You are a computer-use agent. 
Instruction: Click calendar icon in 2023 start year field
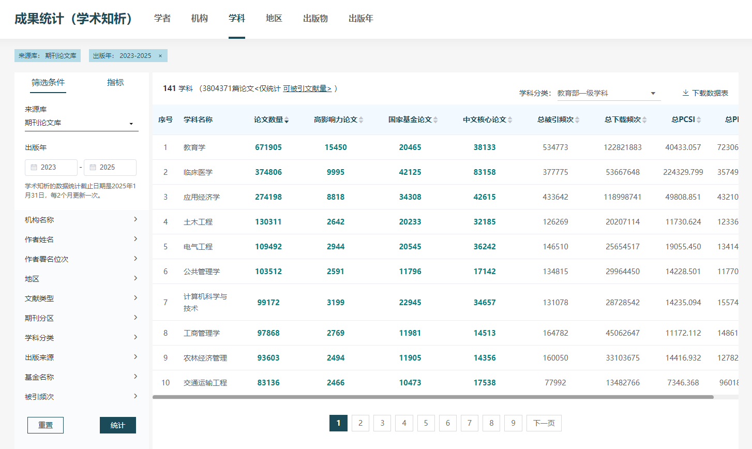coord(34,167)
